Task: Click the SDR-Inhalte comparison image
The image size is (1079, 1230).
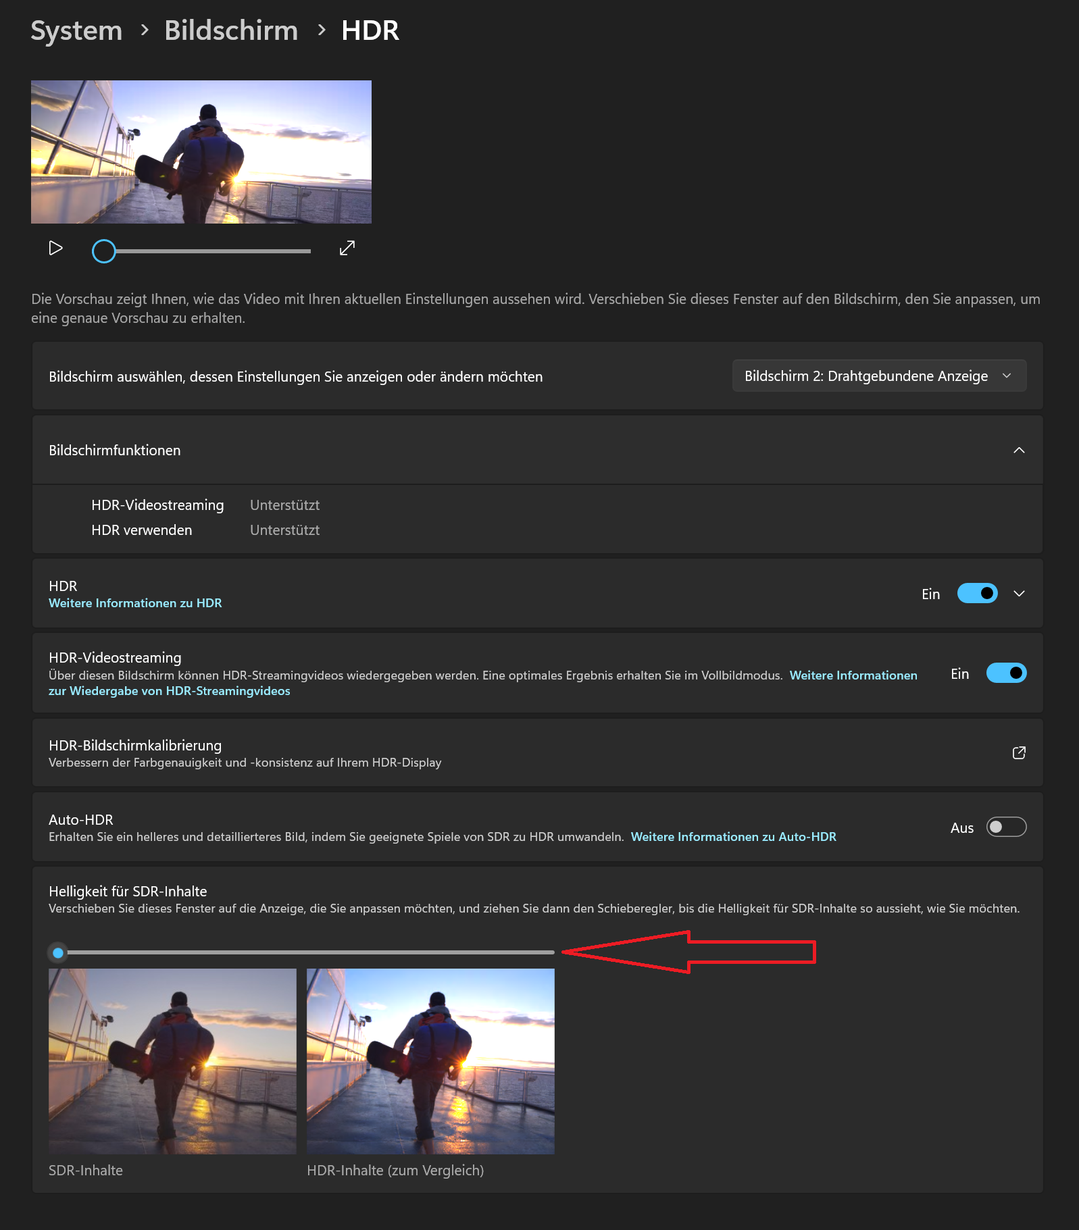Action: click(x=172, y=1061)
